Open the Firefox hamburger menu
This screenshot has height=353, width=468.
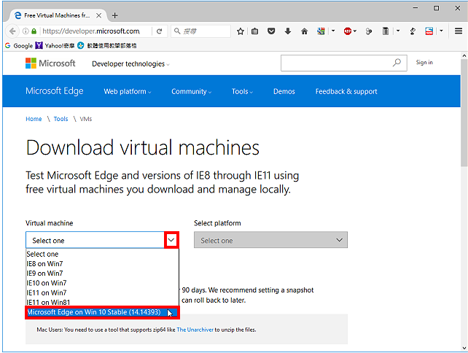click(x=459, y=31)
